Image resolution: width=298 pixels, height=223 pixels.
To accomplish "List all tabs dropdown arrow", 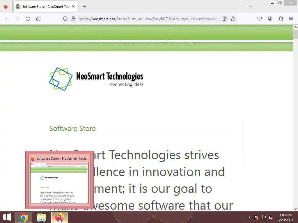I will 250,6.
